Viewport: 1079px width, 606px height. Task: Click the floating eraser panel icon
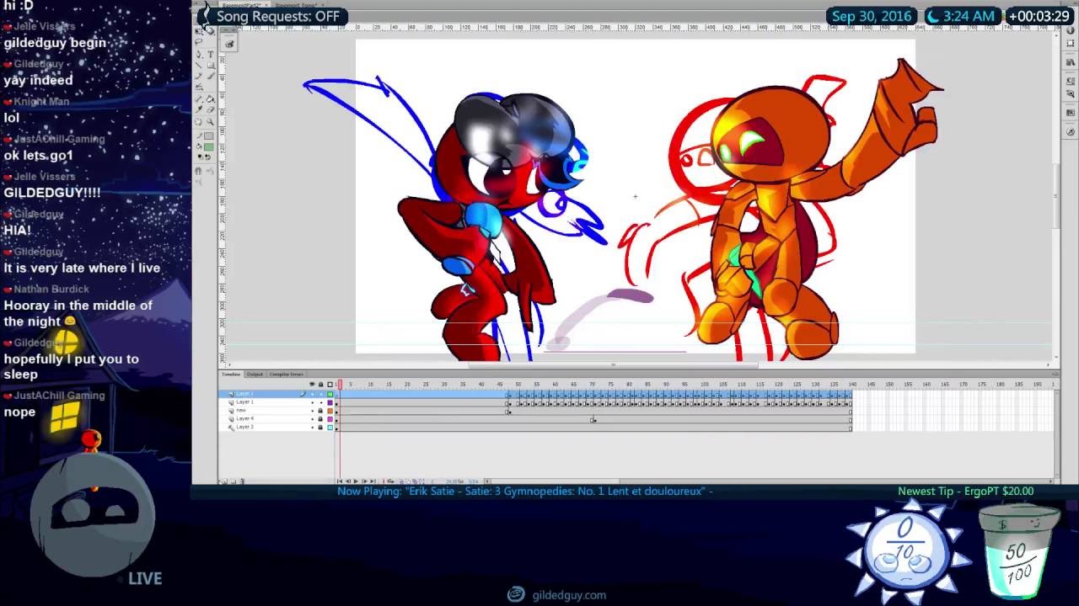(x=229, y=43)
